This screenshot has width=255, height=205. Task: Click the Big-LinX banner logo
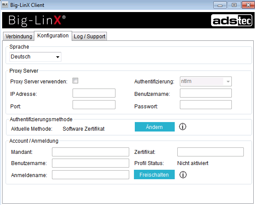tap(37, 21)
